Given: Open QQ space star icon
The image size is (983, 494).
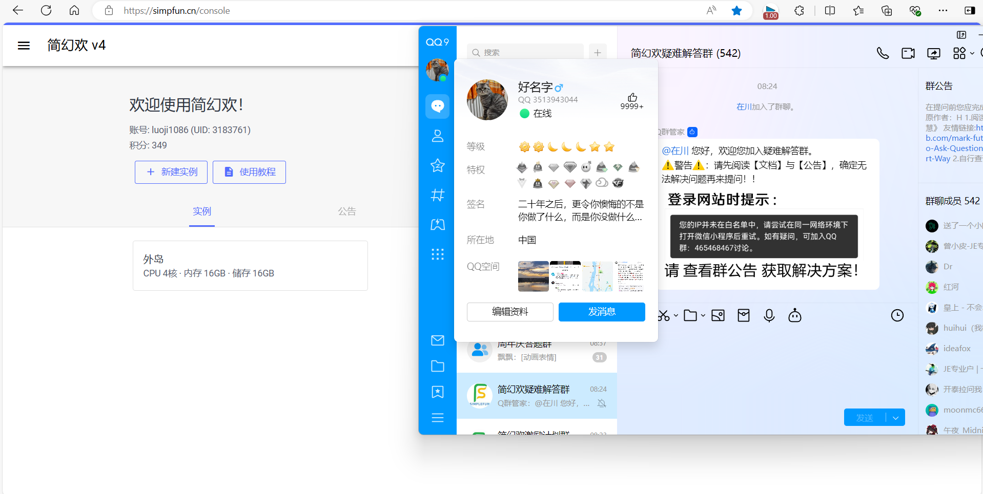Looking at the screenshot, I should (x=437, y=165).
